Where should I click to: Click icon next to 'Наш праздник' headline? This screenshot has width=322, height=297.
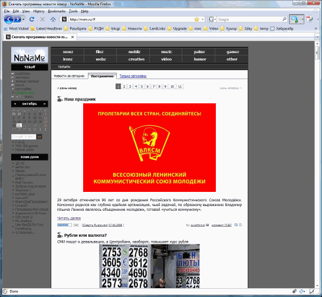click(60, 99)
